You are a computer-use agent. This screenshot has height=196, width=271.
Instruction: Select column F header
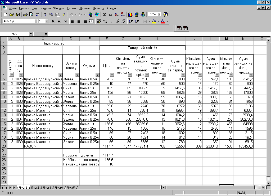107,39
